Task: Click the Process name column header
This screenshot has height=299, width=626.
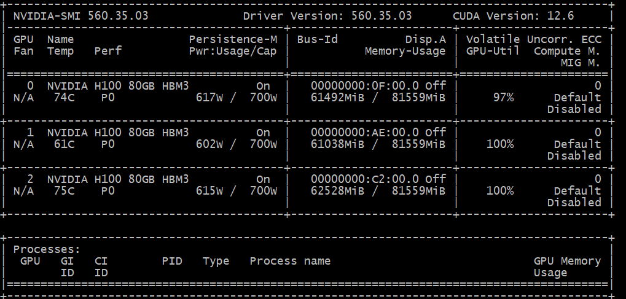Action: [x=290, y=261]
